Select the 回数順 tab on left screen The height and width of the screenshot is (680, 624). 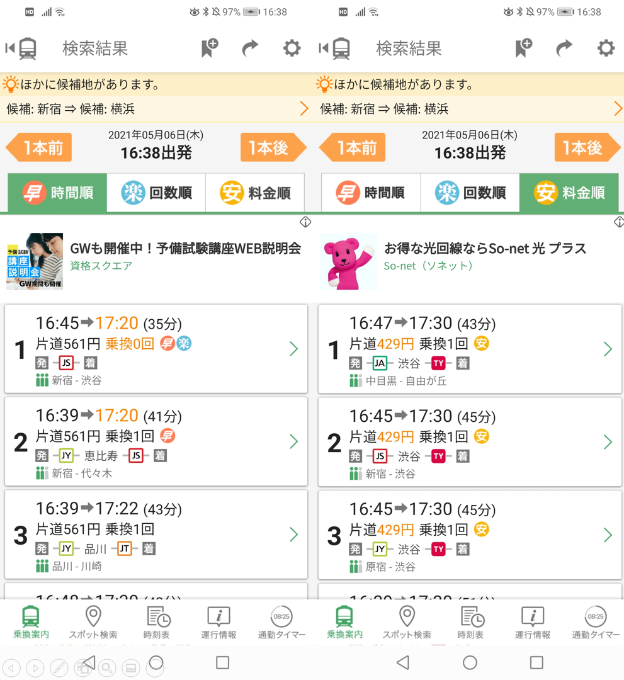[156, 193]
